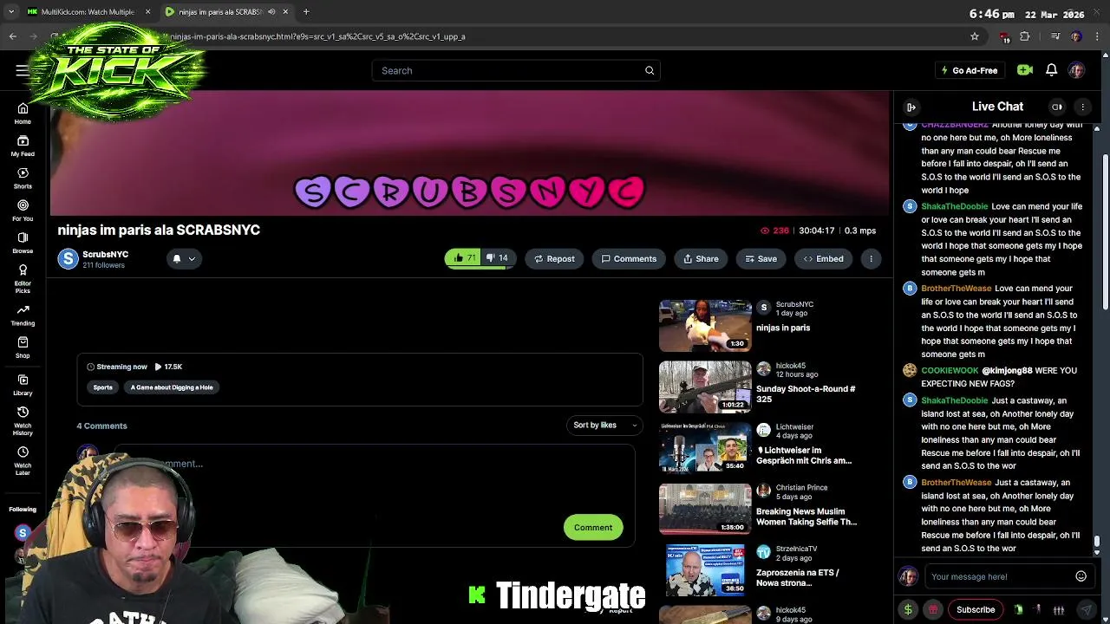Image resolution: width=1110 pixels, height=624 pixels.
Task: Open ninjas in paris recommended video
Action: pyautogui.click(x=705, y=326)
